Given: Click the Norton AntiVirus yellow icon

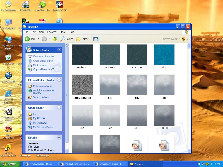Looking at the screenshot, I should (x=183, y=39).
